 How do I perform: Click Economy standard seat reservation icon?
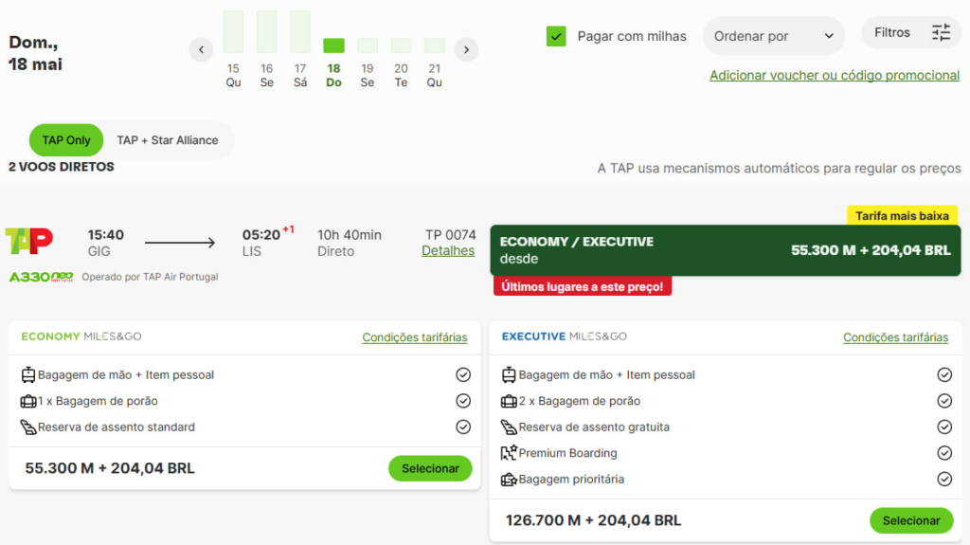click(x=27, y=427)
